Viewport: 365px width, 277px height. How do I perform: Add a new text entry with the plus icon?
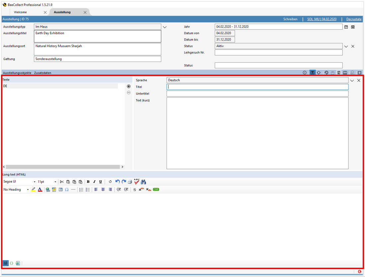tap(129, 86)
